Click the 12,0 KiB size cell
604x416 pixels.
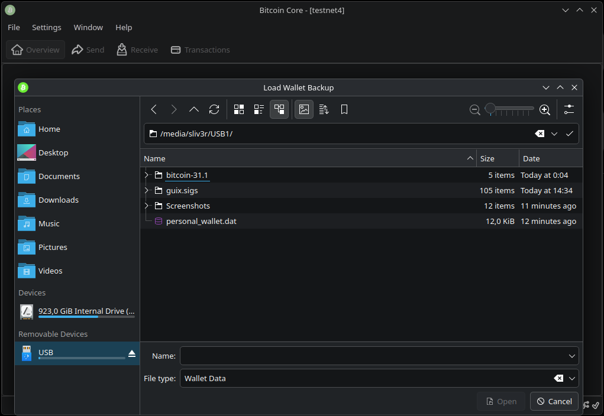tap(500, 221)
